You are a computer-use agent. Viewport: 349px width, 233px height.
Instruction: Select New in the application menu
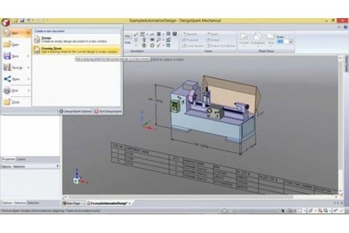coord(16,33)
